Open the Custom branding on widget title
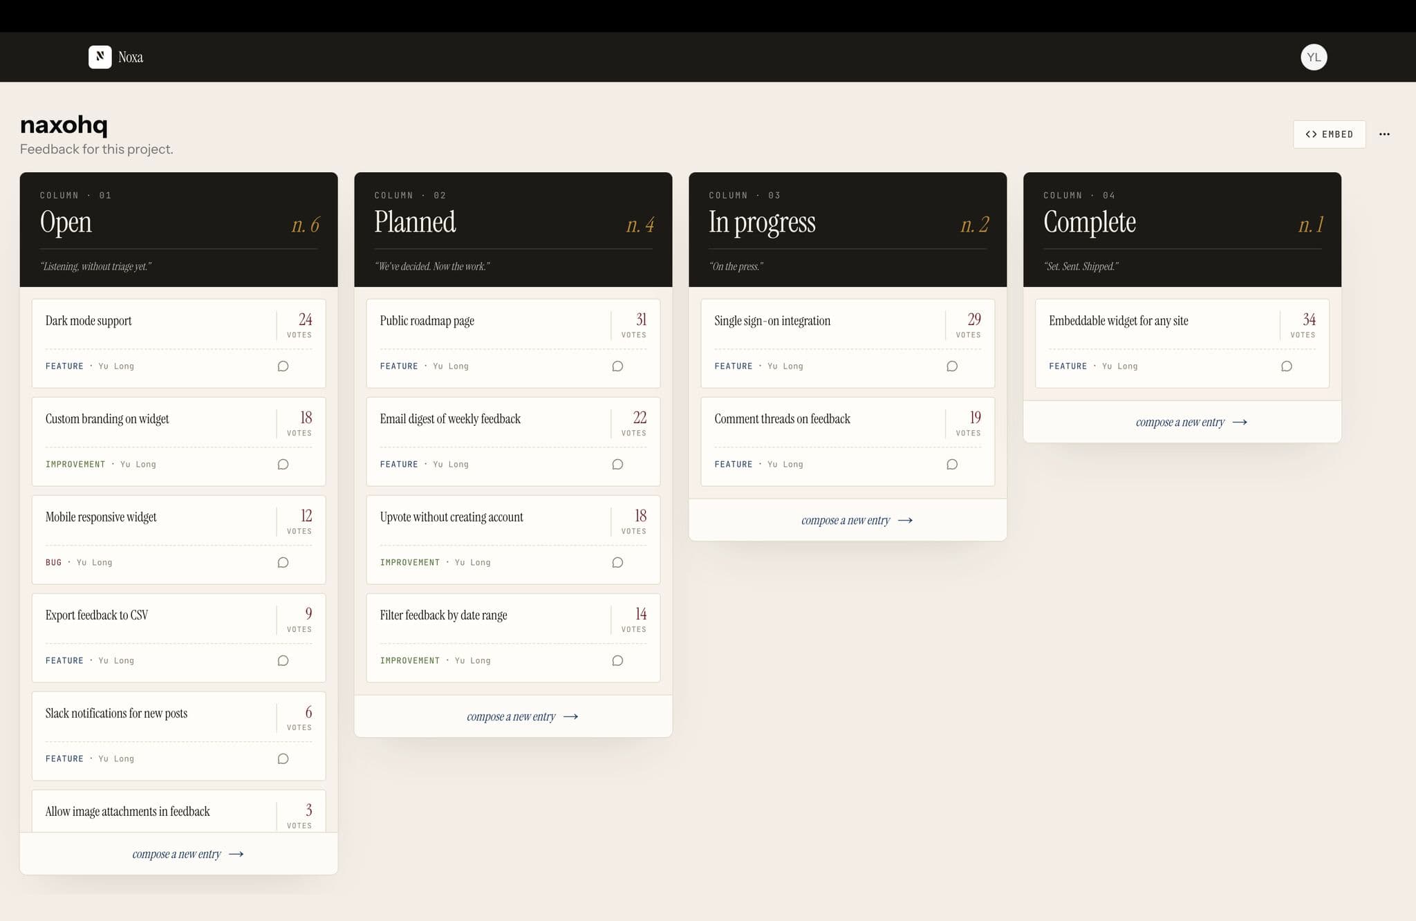This screenshot has width=1416, height=921. [x=107, y=419]
